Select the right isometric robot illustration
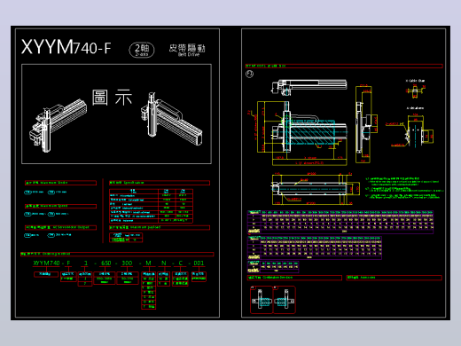 click(x=171, y=119)
